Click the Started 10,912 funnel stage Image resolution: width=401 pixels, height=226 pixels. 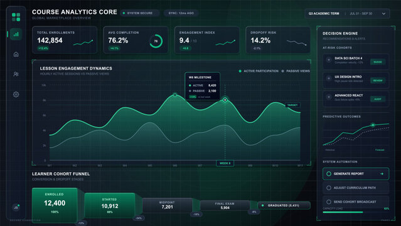tap(110, 205)
